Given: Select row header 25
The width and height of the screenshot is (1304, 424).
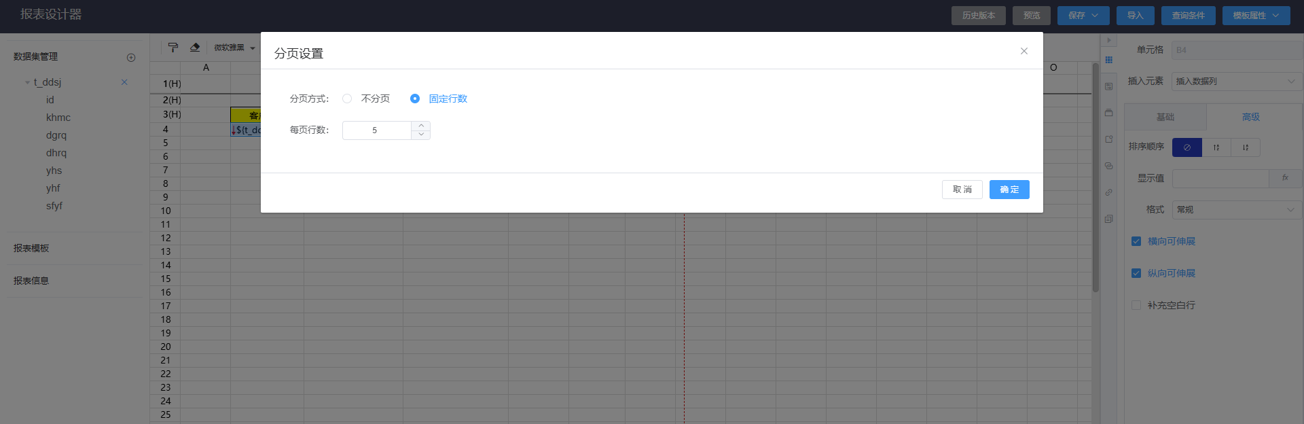Looking at the screenshot, I should [165, 414].
